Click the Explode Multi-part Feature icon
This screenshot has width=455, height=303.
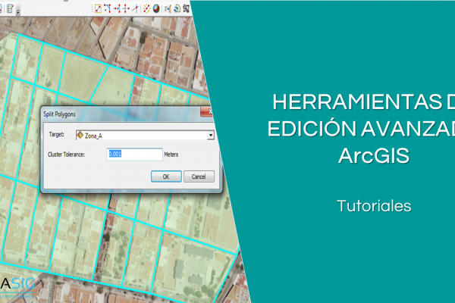[146, 8]
